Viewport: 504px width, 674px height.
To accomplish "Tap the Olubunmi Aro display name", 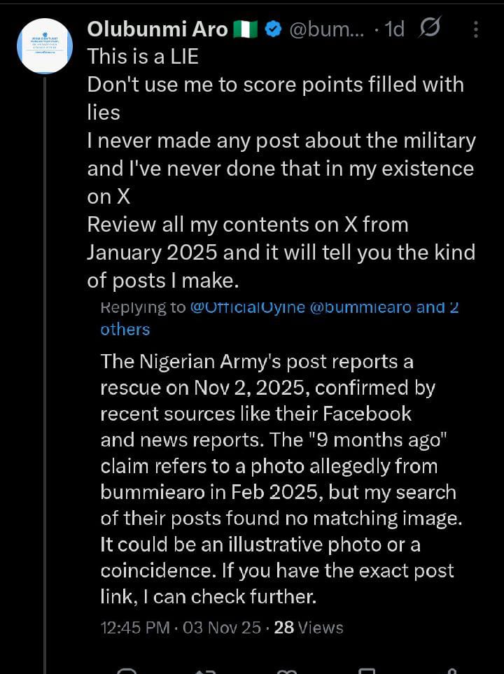I will click(157, 29).
